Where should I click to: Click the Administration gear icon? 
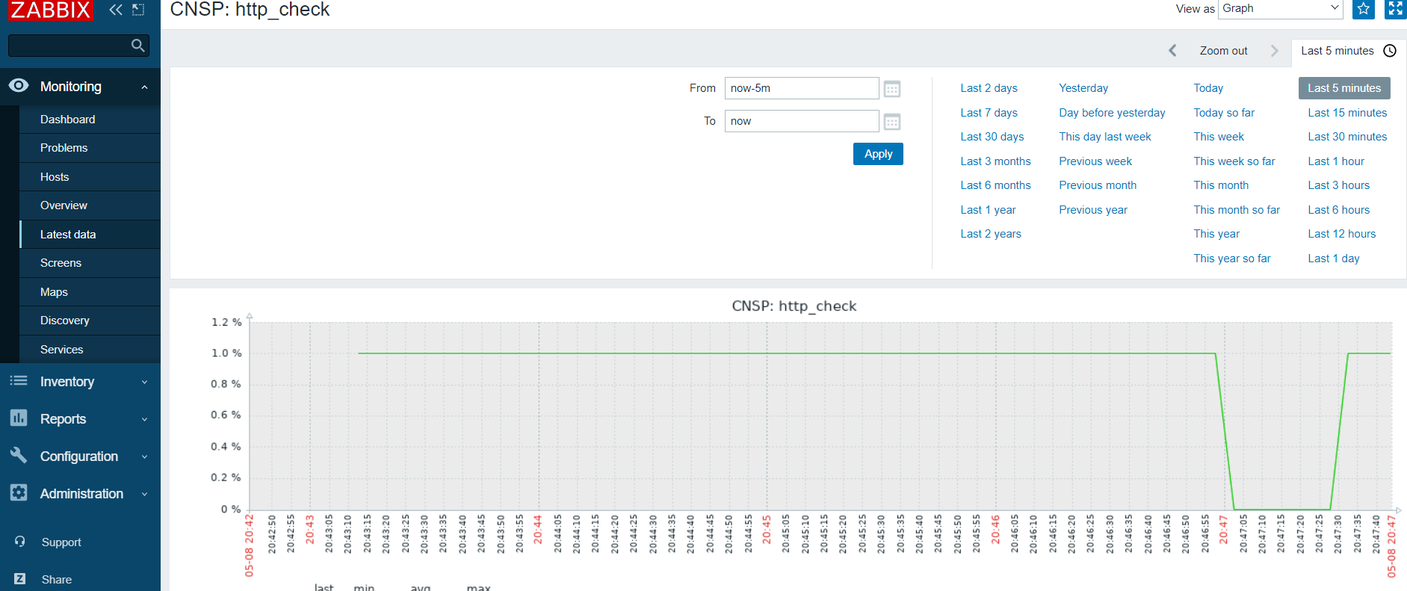(19, 492)
